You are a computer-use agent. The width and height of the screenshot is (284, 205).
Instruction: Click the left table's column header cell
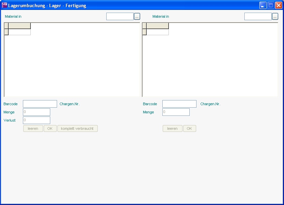tap(19, 26)
